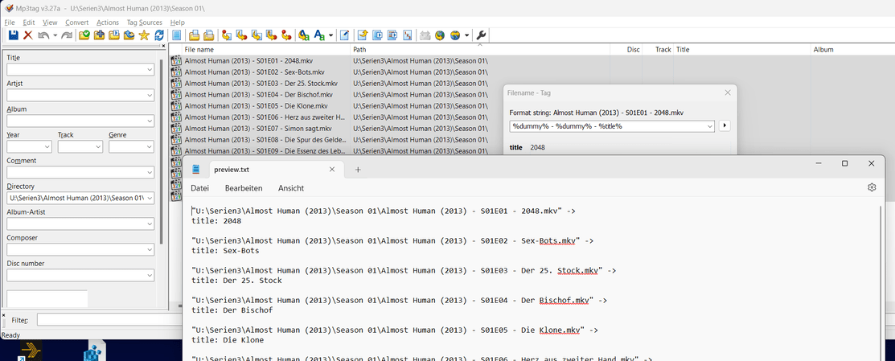Open the View menu in Mp3tag
This screenshot has width=895, height=361.
[x=50, y=23]
